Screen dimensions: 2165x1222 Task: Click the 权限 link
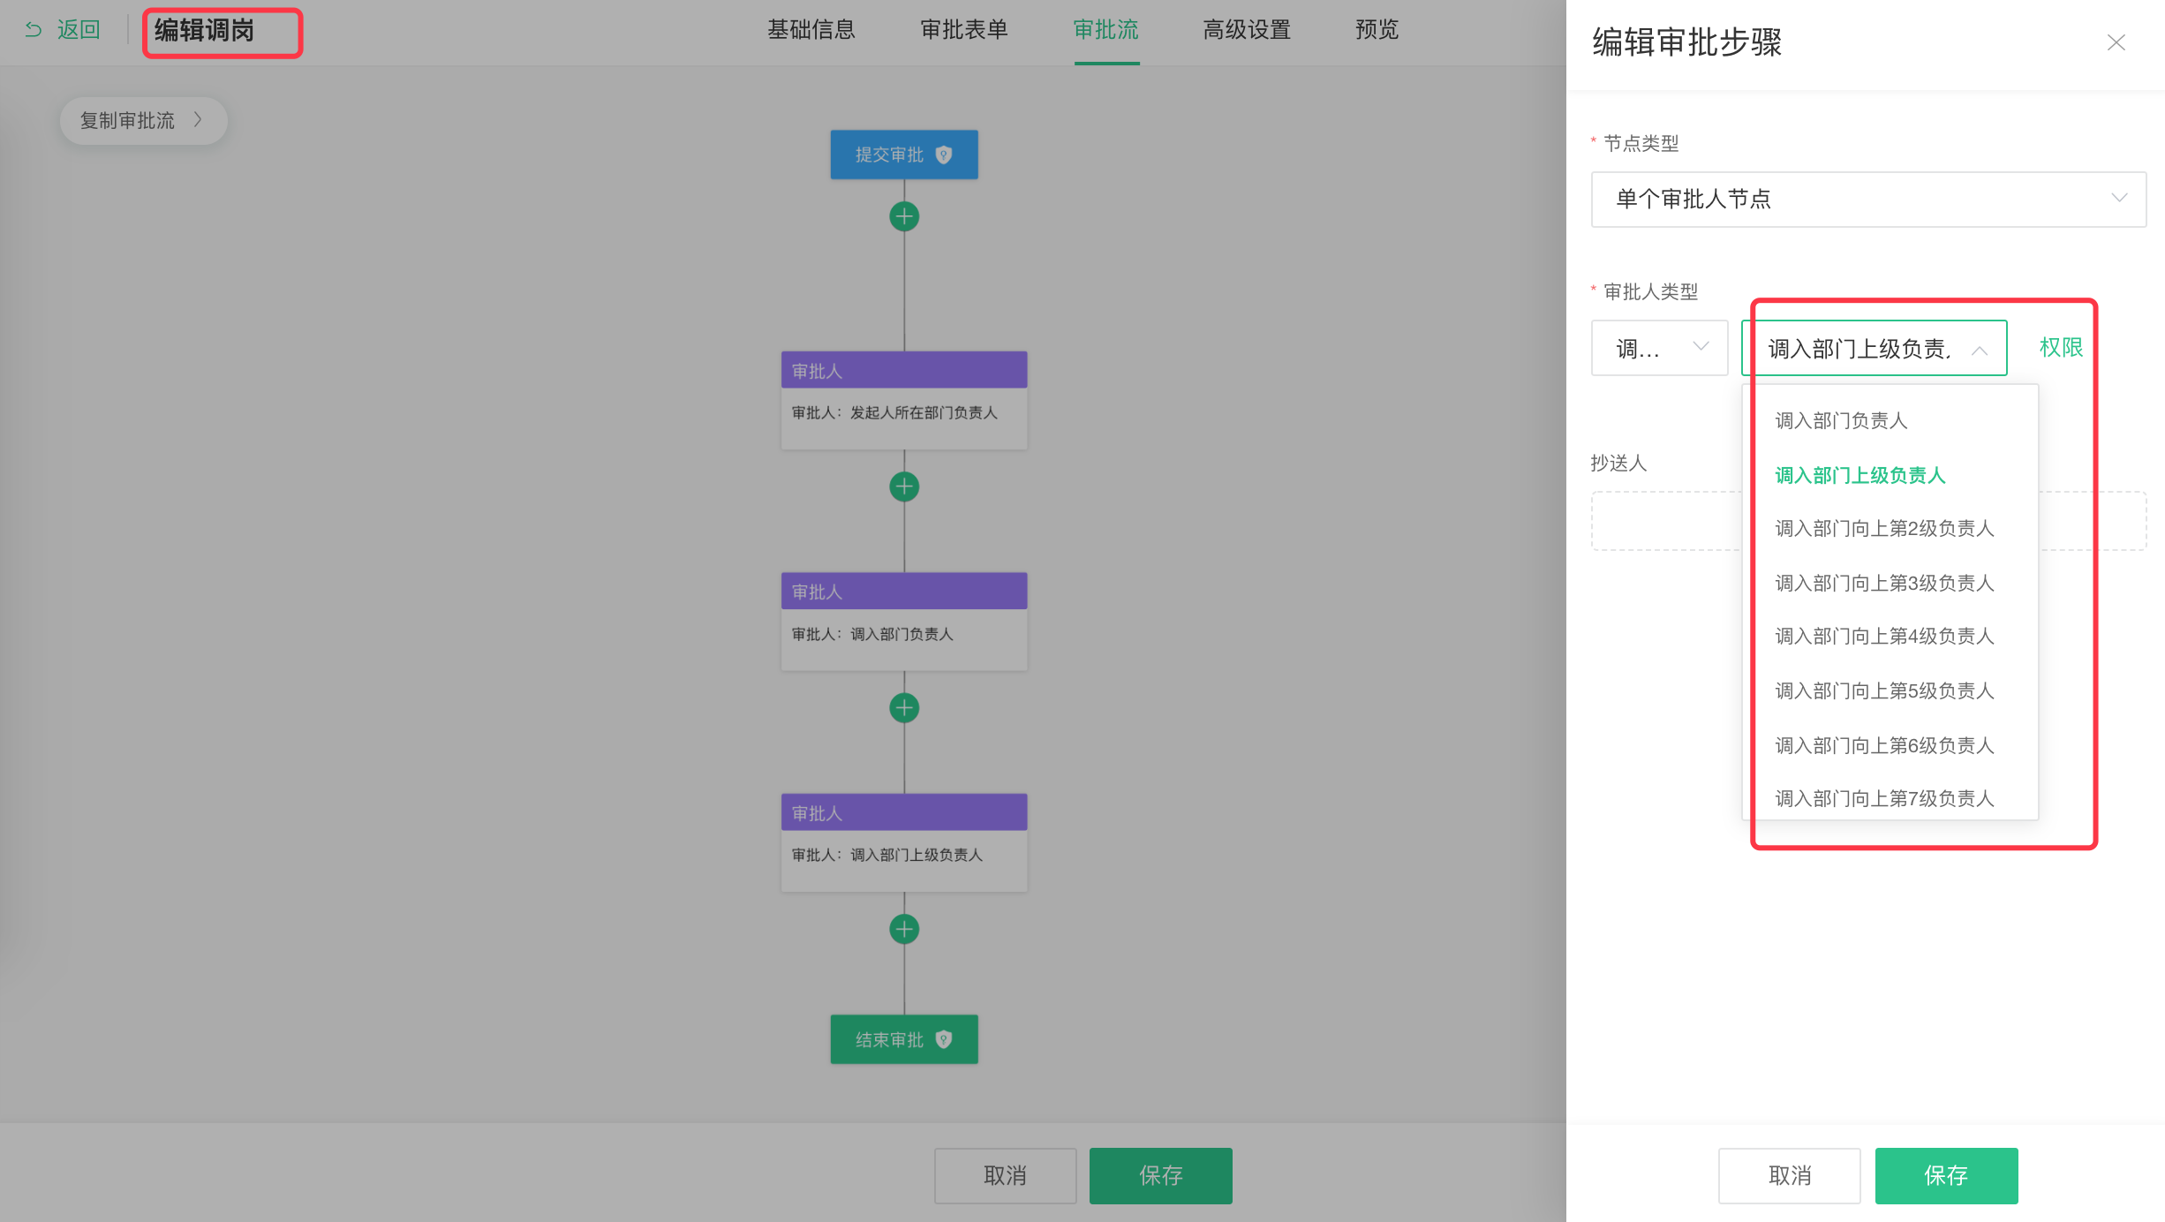pos(2061,348)
